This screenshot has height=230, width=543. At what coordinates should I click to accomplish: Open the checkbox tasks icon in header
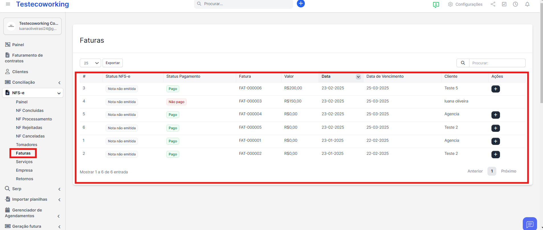[x=504, y=4]
